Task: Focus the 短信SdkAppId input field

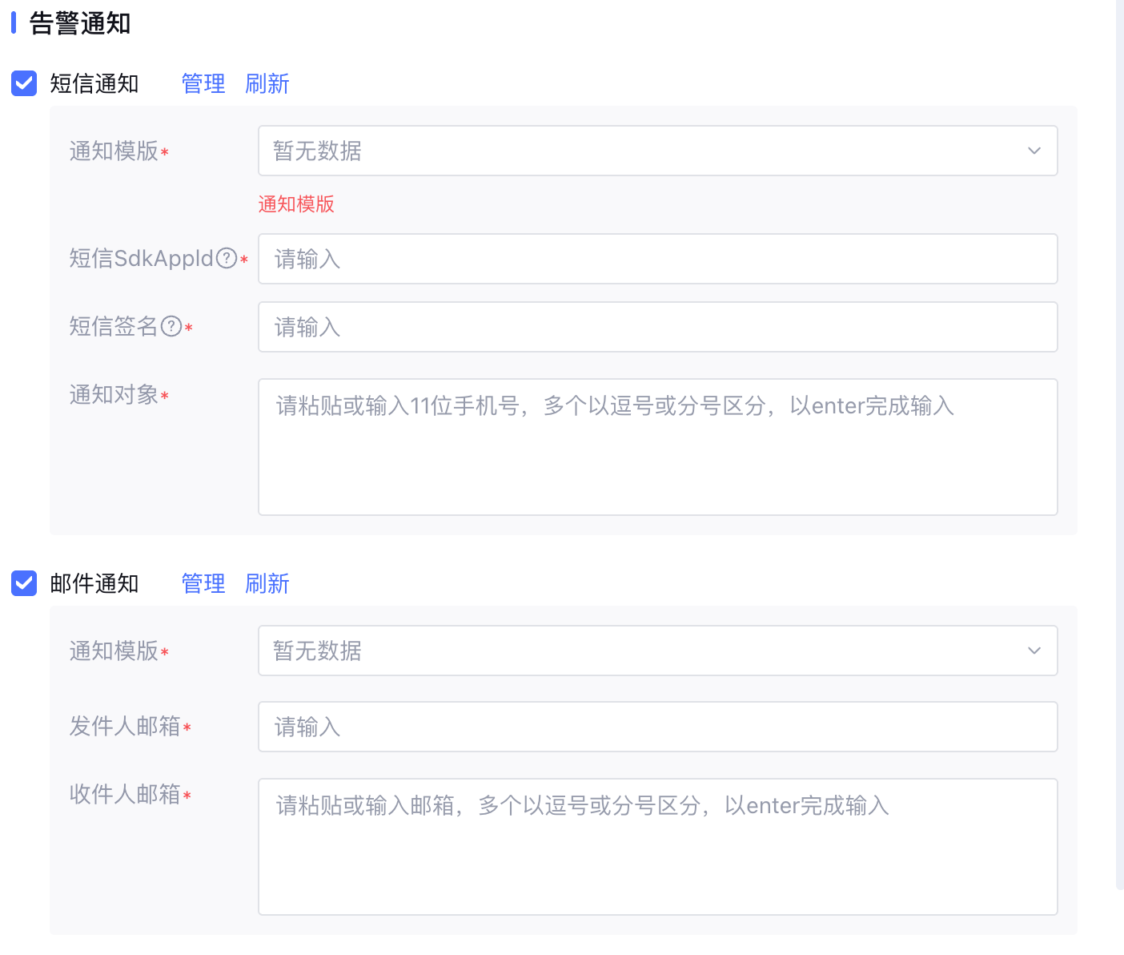Action: click(656, 259)
